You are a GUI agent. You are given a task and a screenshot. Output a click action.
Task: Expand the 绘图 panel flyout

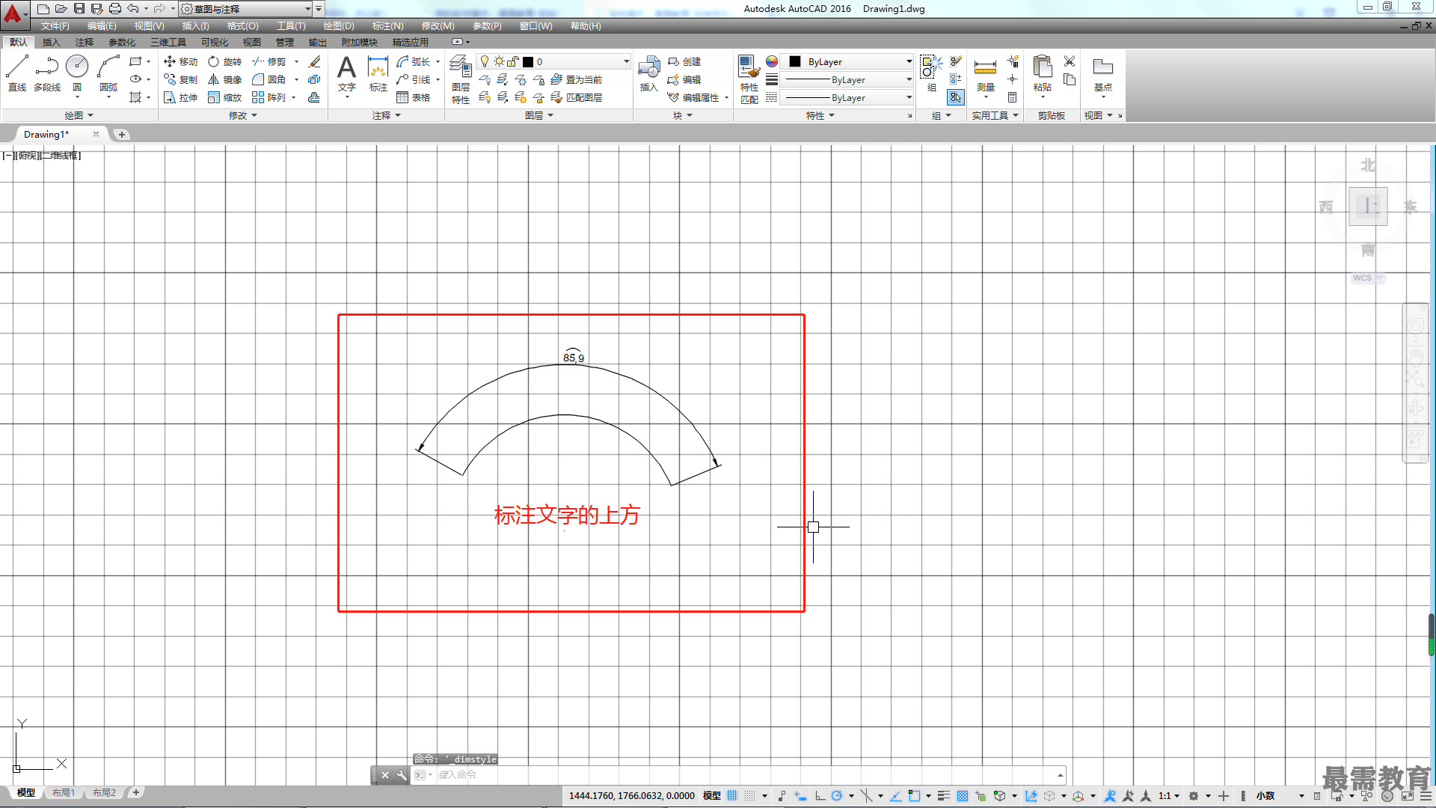pyautogui.click(x=79, y=115)
